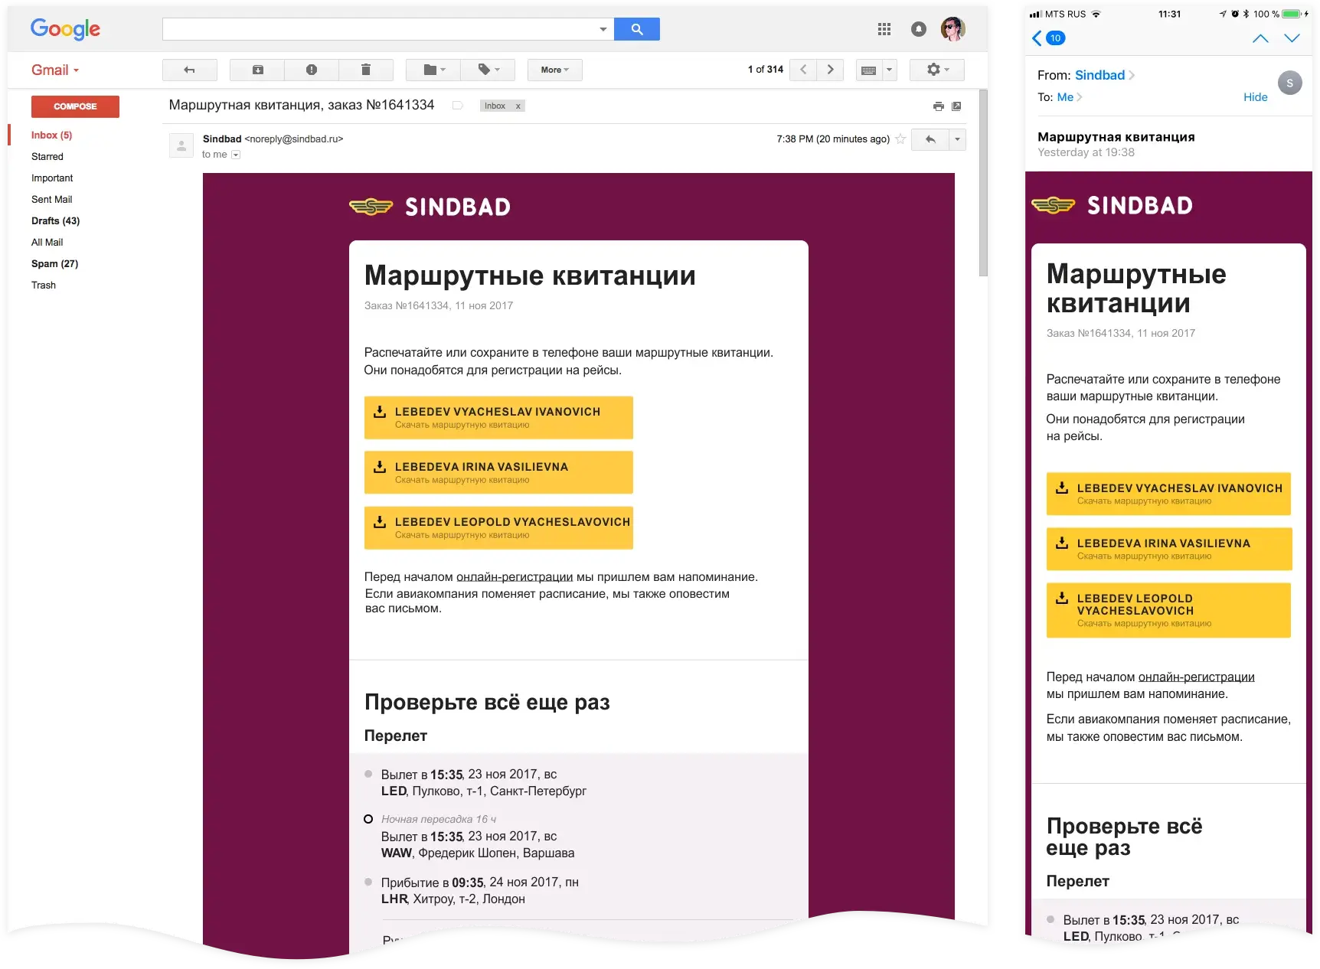This screenshot has width=1320, height=969.
Task: Go to next message with the down chevron
Action: (1292, 38)
